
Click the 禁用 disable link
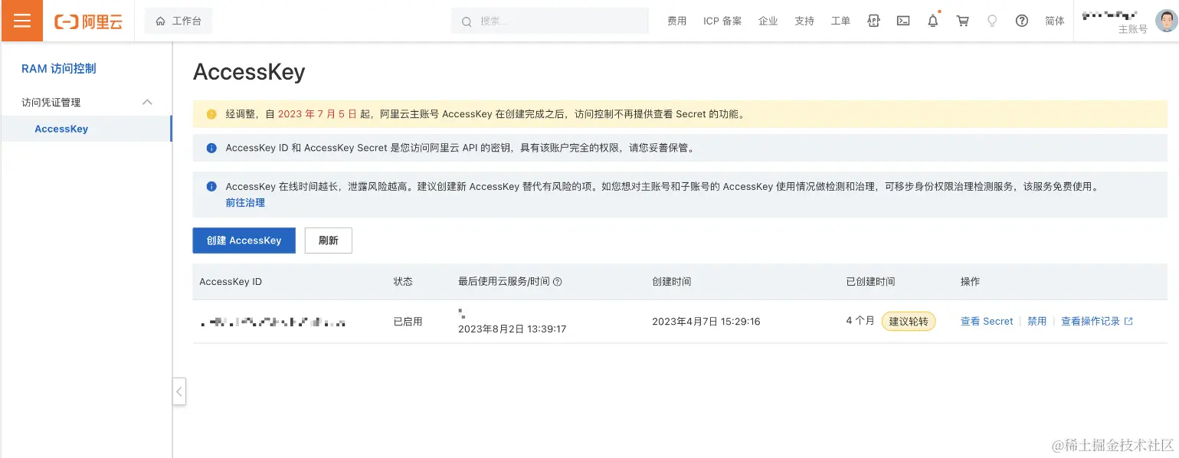coord(1037,322)
